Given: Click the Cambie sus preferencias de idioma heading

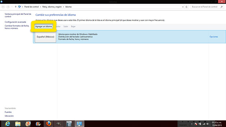Looking at the screenshot, I should [56, 15].
